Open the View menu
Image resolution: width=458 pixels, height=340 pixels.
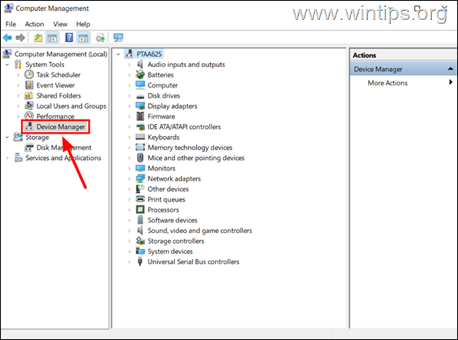(x=60, y=24)
